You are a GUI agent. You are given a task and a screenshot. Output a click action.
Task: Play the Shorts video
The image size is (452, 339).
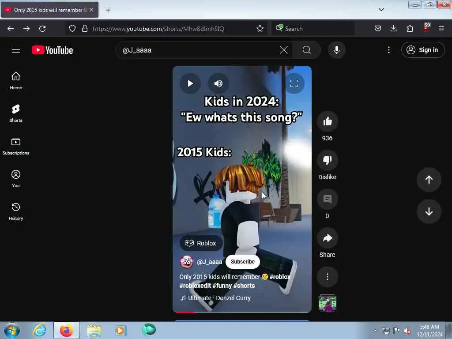[x=190, y=83]
